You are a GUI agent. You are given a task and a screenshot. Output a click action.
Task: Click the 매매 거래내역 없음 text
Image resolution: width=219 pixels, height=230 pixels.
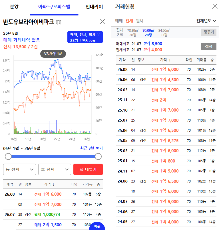click(x=22, y=40)
